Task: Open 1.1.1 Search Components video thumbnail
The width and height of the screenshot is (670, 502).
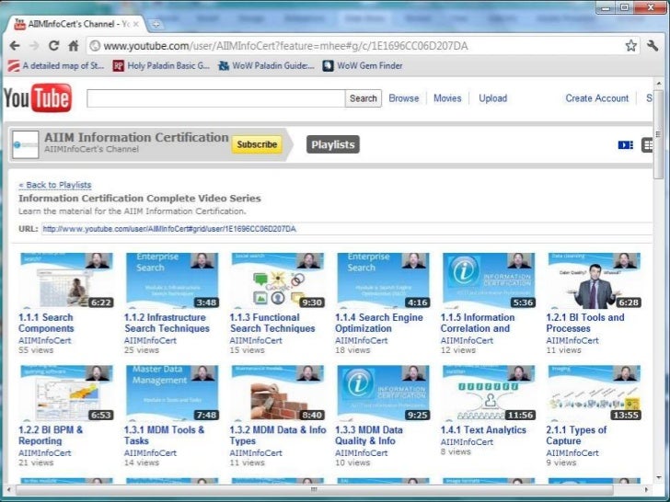Action: click(x=66, y=280)
